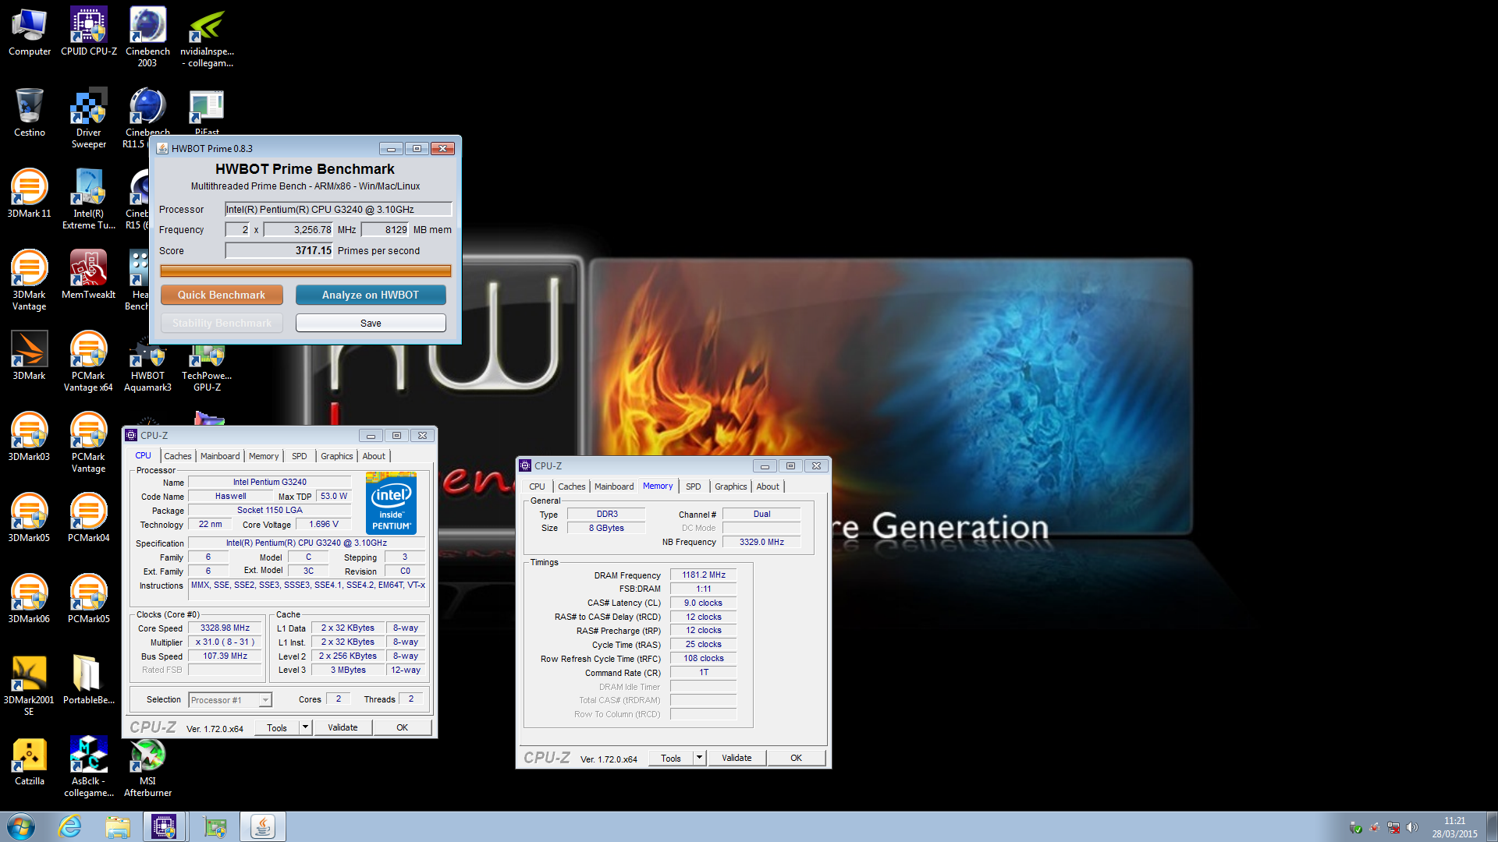
Task: Open Internet Explorer from taskbar
Action: point(70,826)
